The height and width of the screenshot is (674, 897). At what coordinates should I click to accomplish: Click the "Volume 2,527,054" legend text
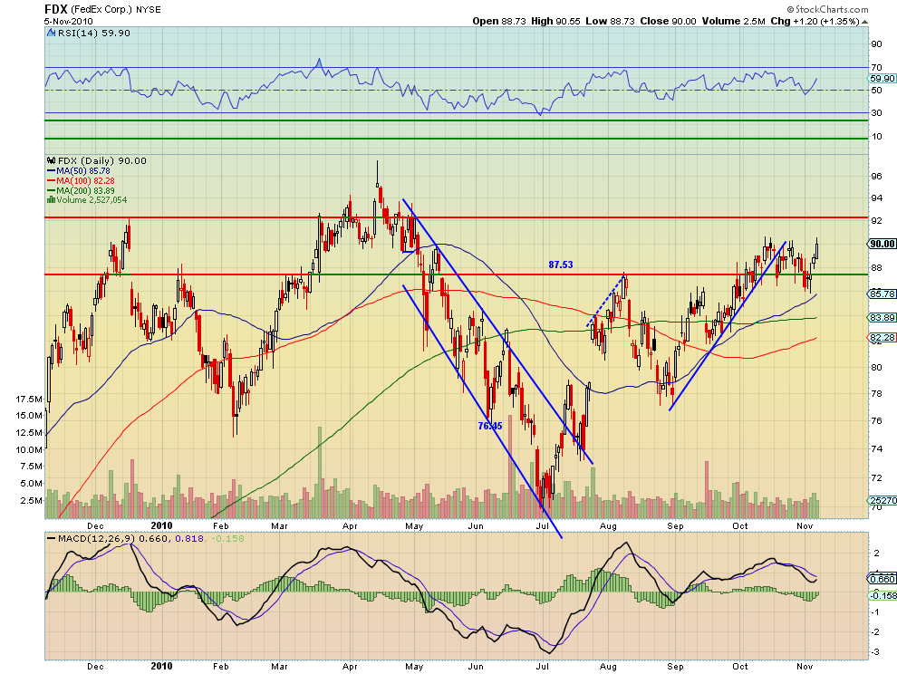click(x=92, y=199)
